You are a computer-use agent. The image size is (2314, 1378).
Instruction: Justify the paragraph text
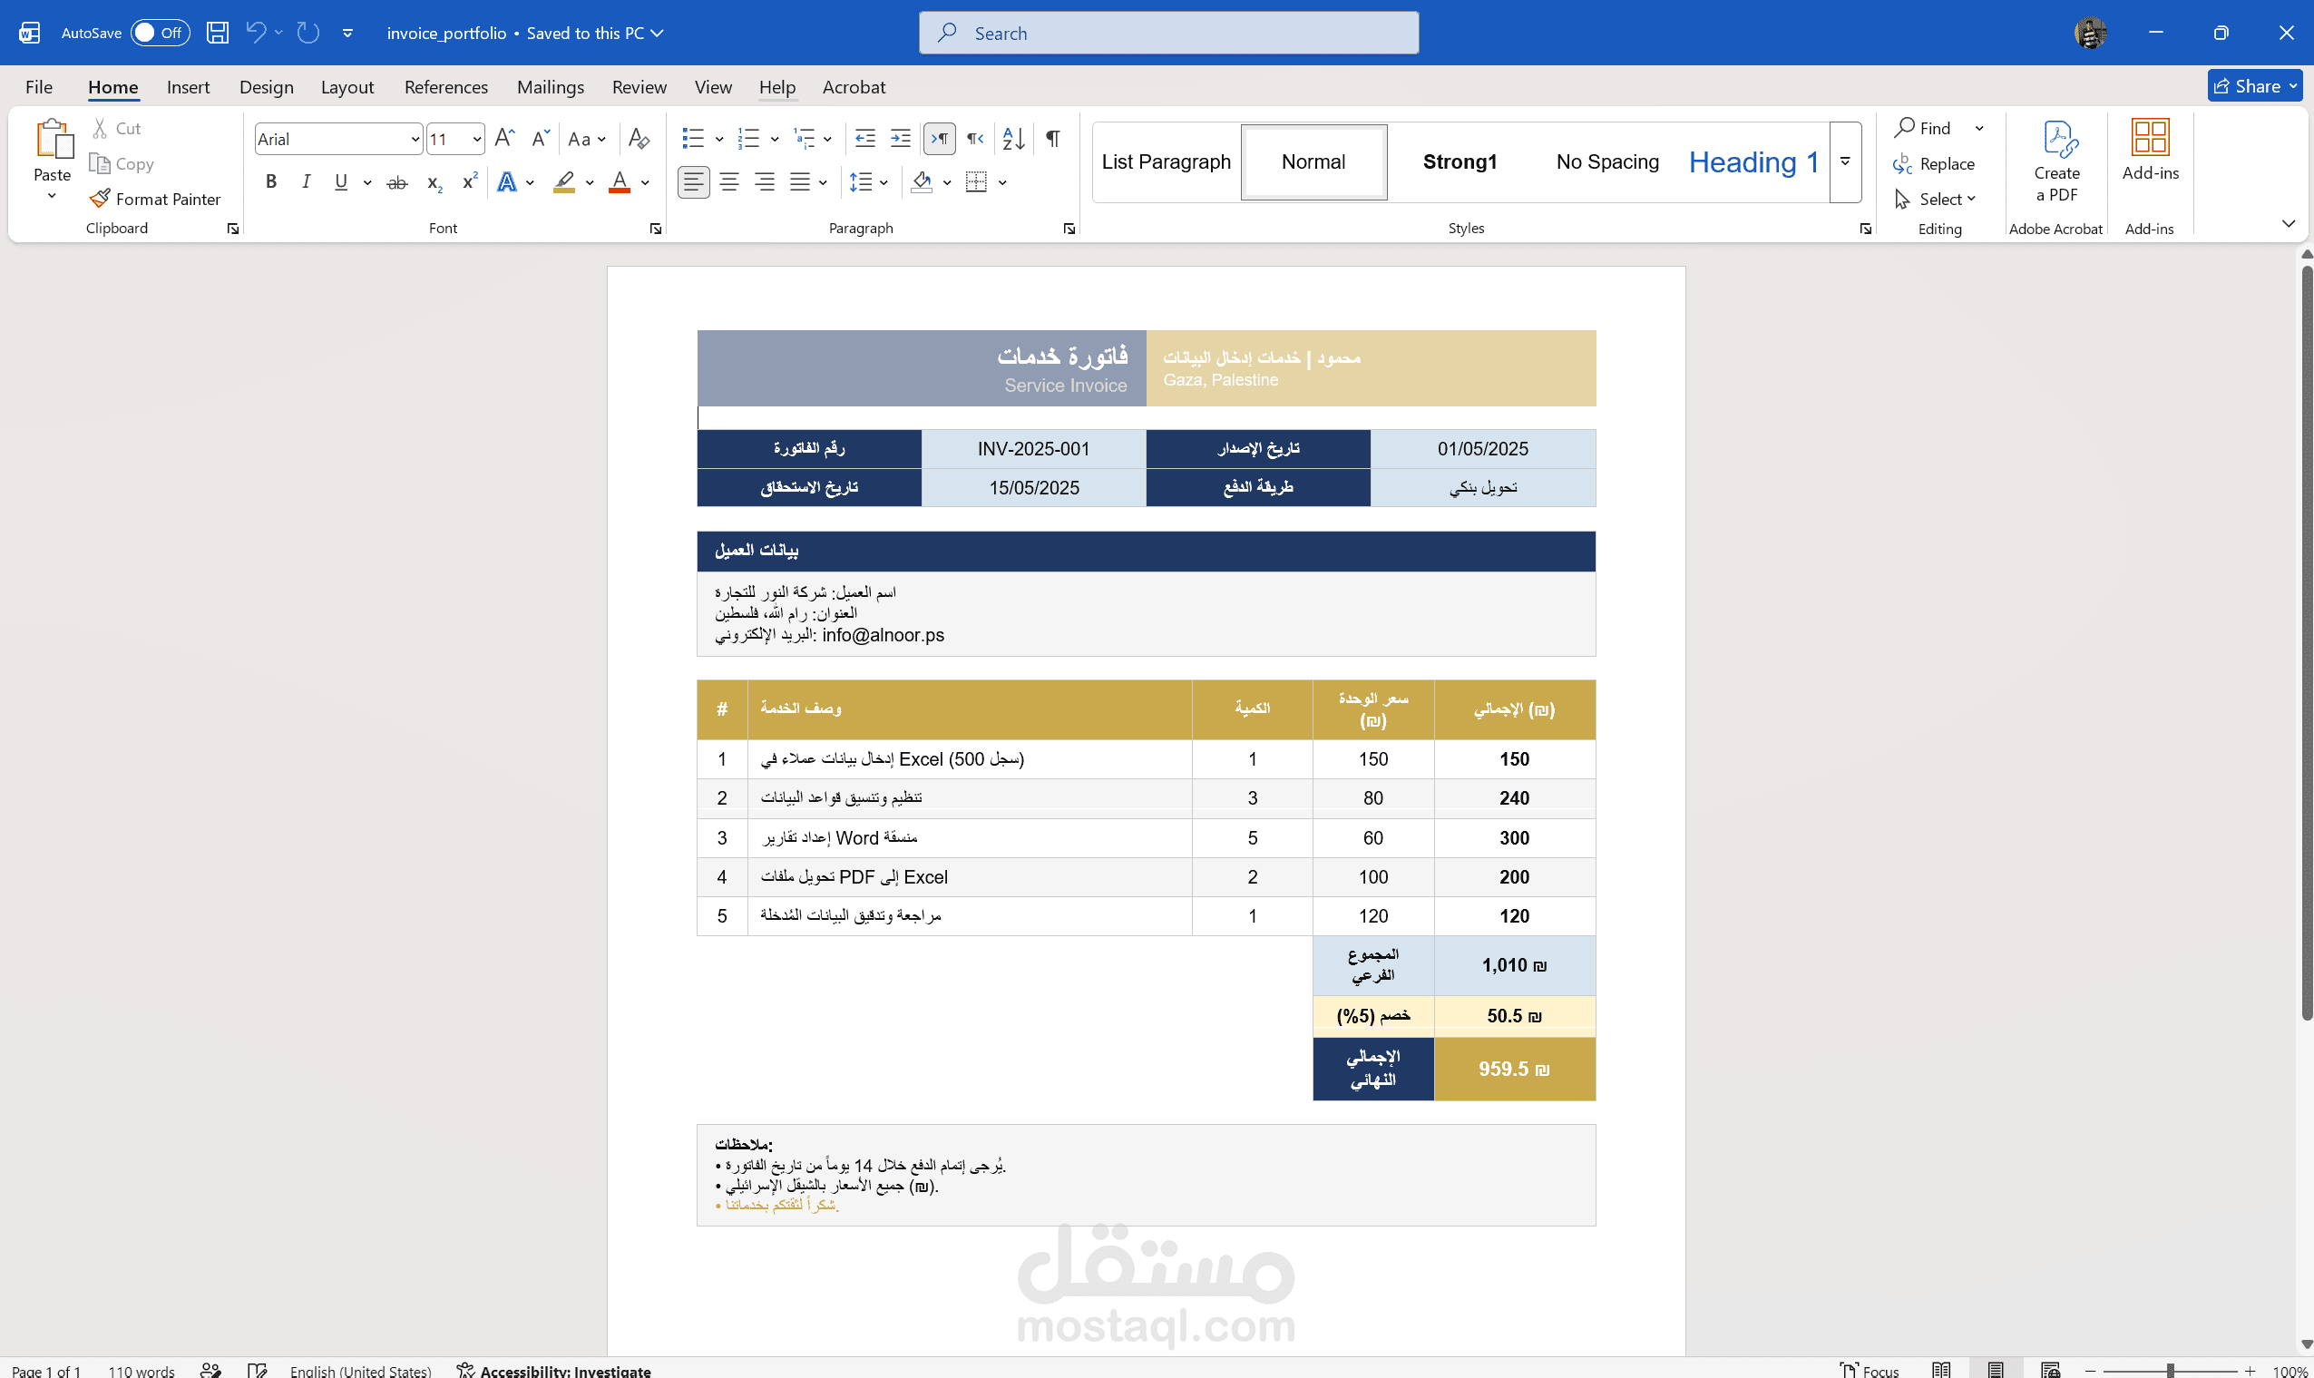[x=800, y=182]
